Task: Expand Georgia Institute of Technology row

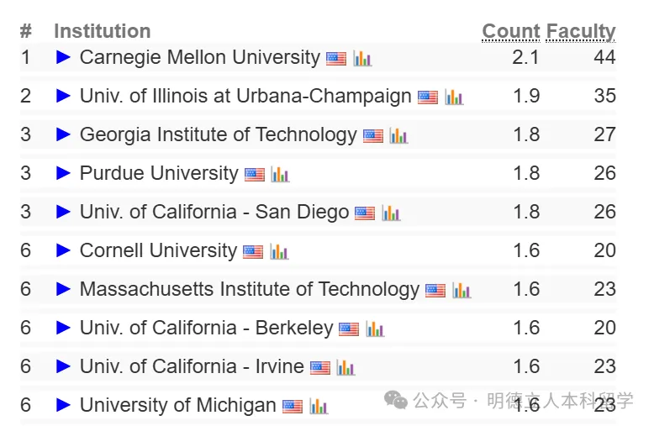Action: [63, 134]
